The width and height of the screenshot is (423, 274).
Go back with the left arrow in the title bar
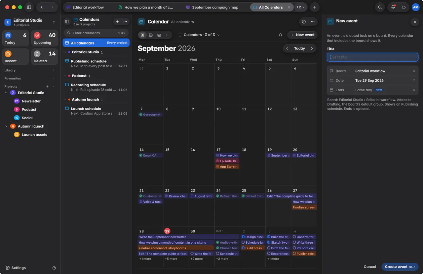pyautogui.click(x=42, y=7)
